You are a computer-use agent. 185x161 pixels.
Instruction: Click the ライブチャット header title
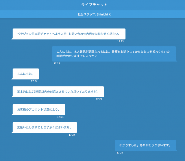pyautogui.click(x=94, y=5)
